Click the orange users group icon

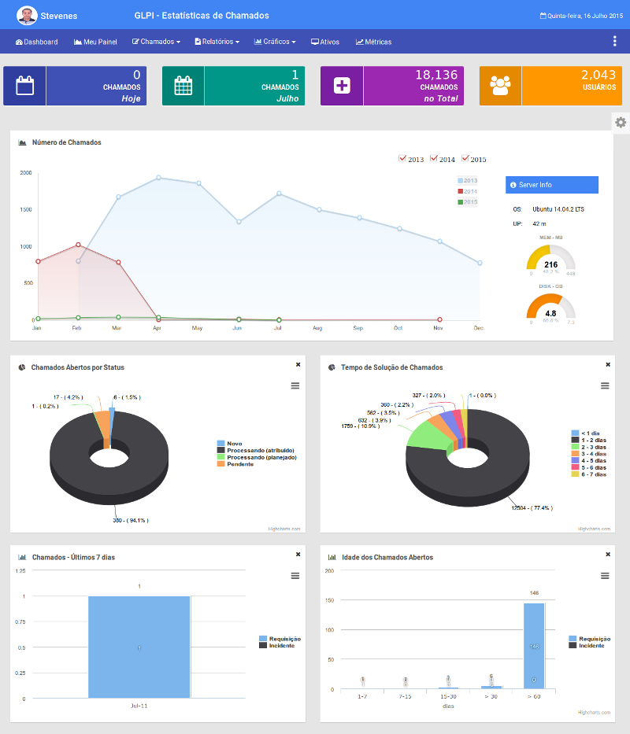click(x=500, y=86)
